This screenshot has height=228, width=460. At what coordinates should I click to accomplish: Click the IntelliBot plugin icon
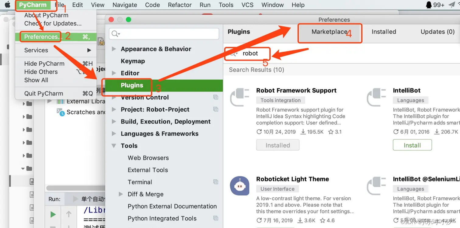[376, 97]
